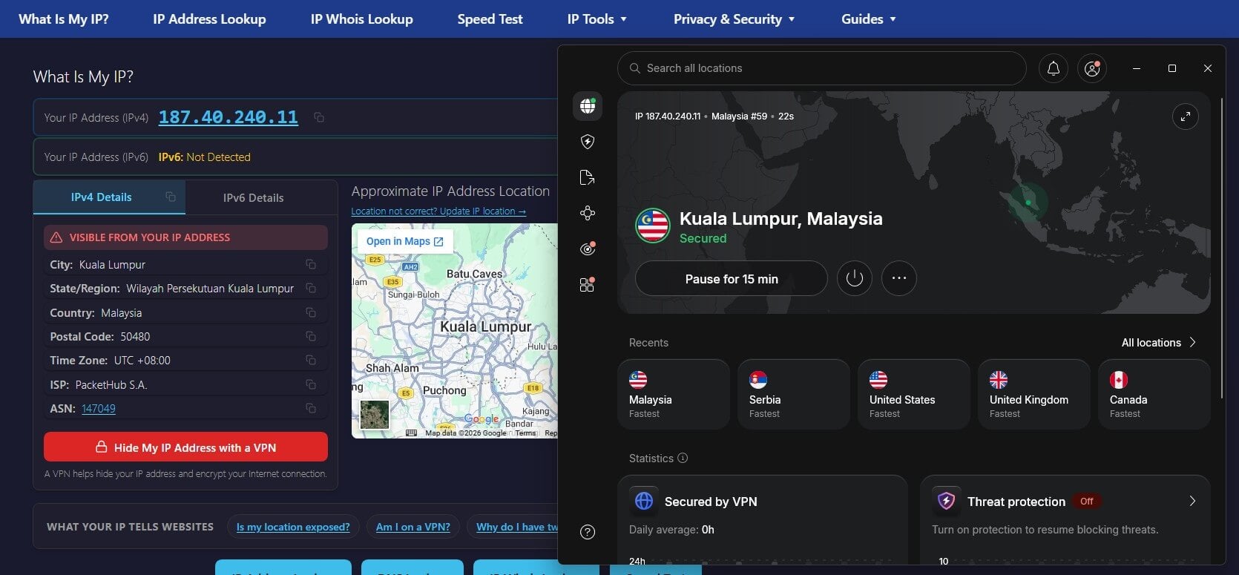Open the Meshnet sidebar icon
Viewport: 1239px width, 575px height.
pyautogui.click(x=588, y=213)
